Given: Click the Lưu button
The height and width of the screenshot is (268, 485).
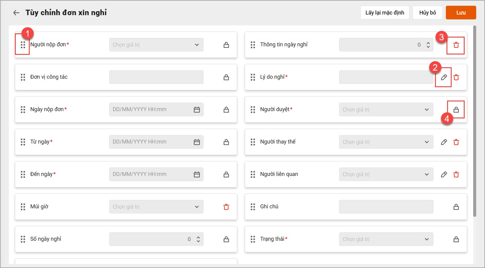Looking at the screenshot, I should tap(461, 13).
